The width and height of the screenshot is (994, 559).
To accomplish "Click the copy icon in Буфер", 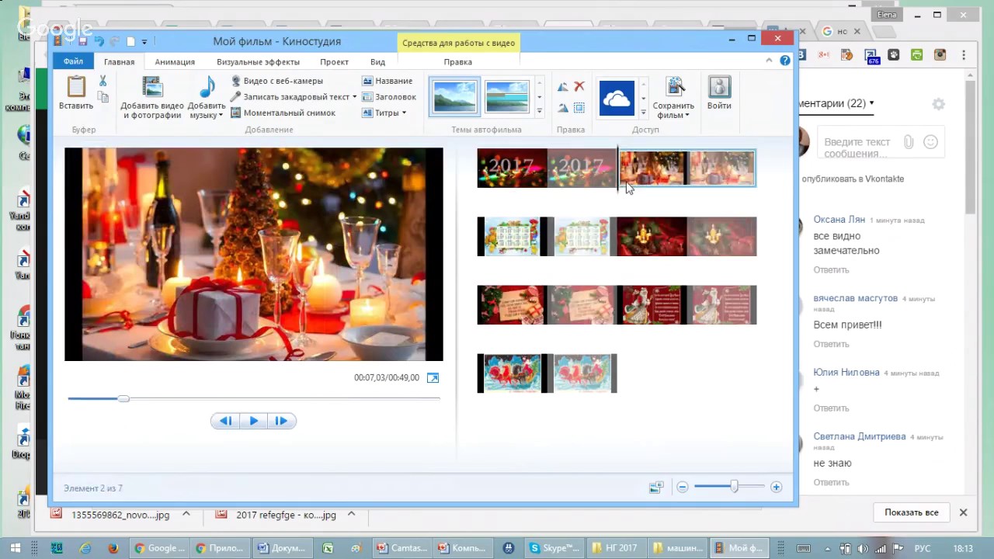I will coord(103,97).
